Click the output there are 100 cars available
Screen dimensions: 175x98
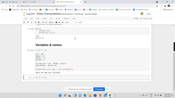pyautogui.click(x=48, y=73)
